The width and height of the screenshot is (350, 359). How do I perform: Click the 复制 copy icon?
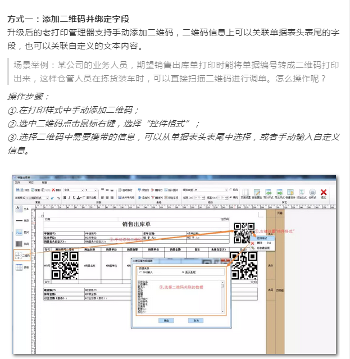[33, 190]
